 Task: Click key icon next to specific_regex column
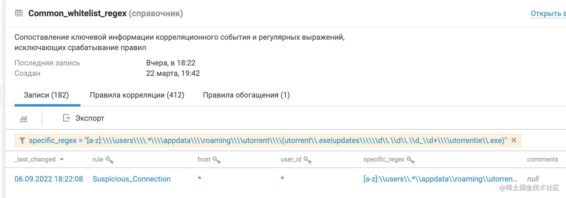coord(411,160)
